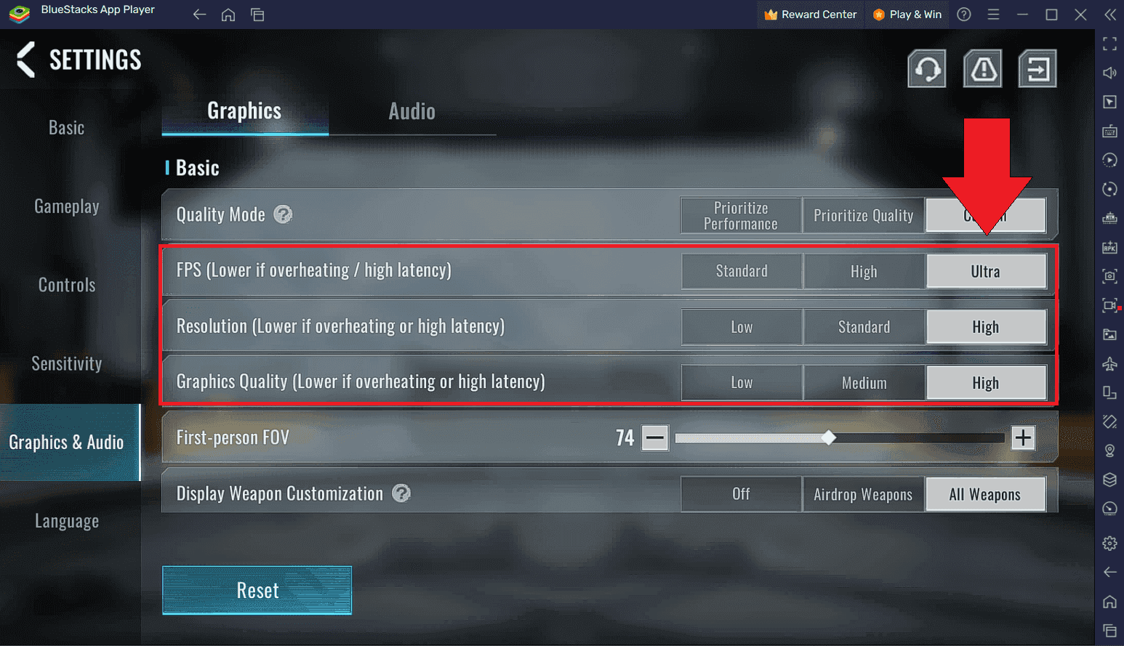Click the report problem warning icon
Image resolution: width=1124 pixels, height=646 pixels.
(x=982, y=68)
